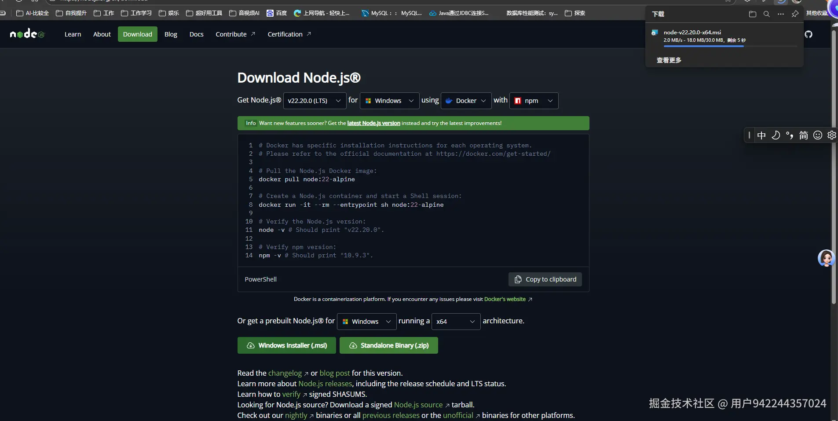Open the About nav item
Image resolution: width=838 pixels, height=421 pixels.
102,34
